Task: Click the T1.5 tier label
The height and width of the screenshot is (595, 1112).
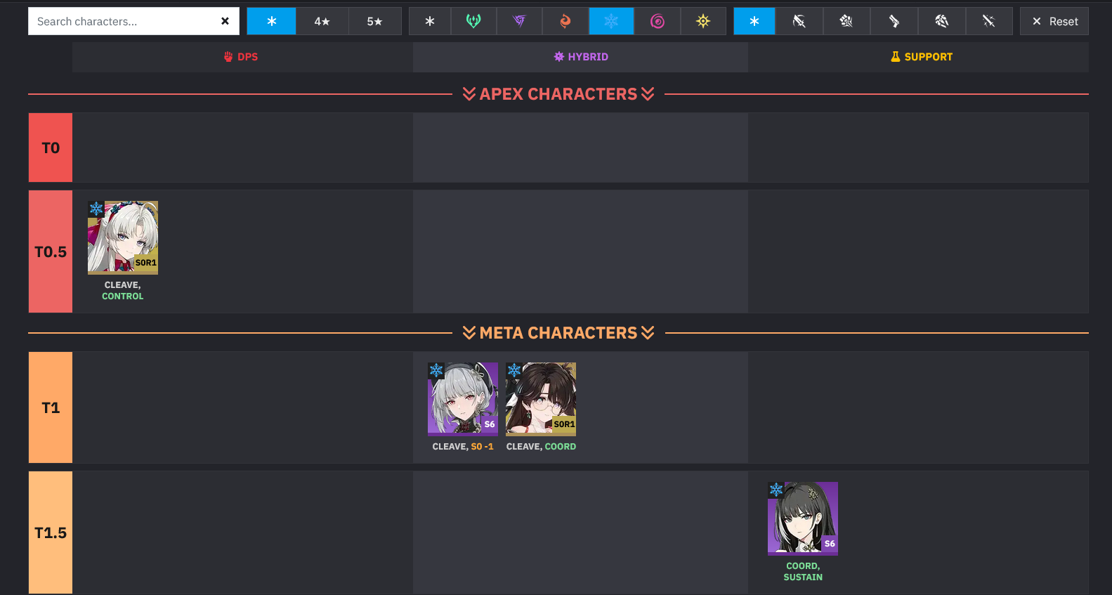Action: (51, 532)
